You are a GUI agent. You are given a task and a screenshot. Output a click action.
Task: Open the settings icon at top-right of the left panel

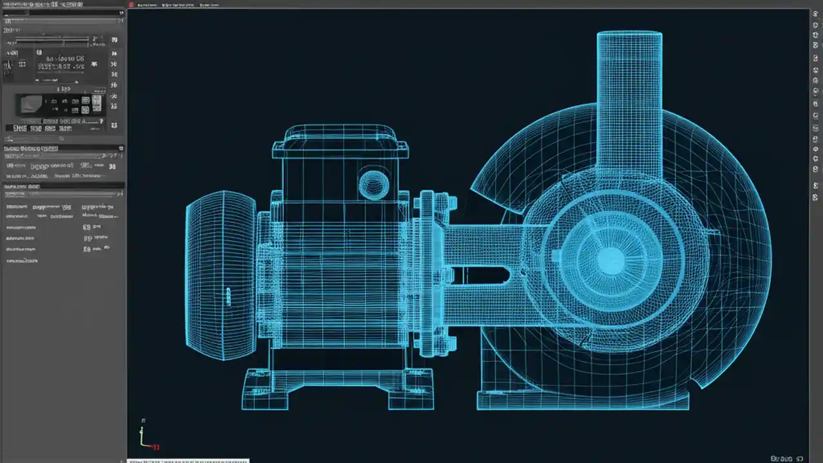point(121,12)
